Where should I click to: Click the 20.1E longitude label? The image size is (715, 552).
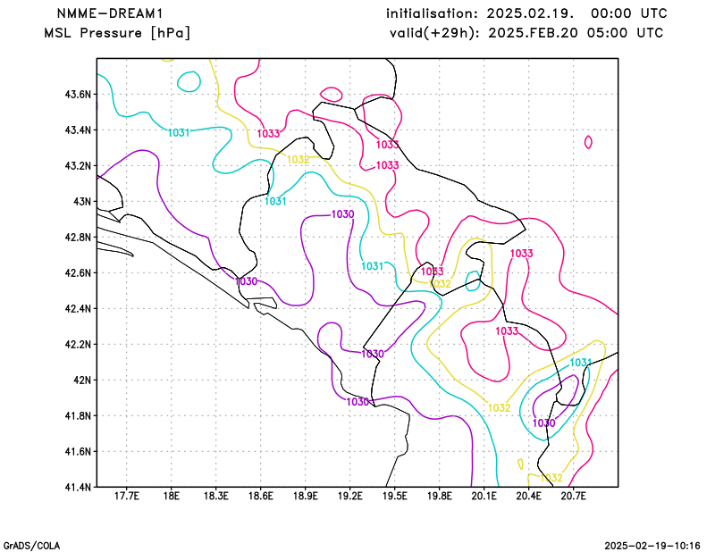484,497
